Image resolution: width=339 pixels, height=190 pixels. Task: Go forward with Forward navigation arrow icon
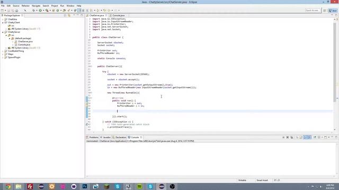pyautogui.click(x=115, y=11)
